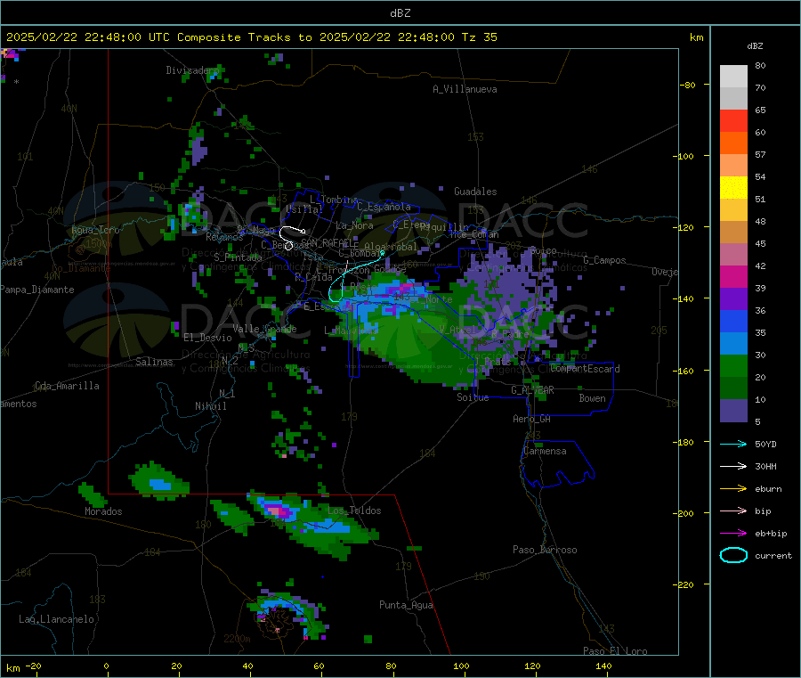Image resolution: width=801 pixels, height=678 pixels.
Task: Click the Nihuil location label
Action: (x=210, y=406)
